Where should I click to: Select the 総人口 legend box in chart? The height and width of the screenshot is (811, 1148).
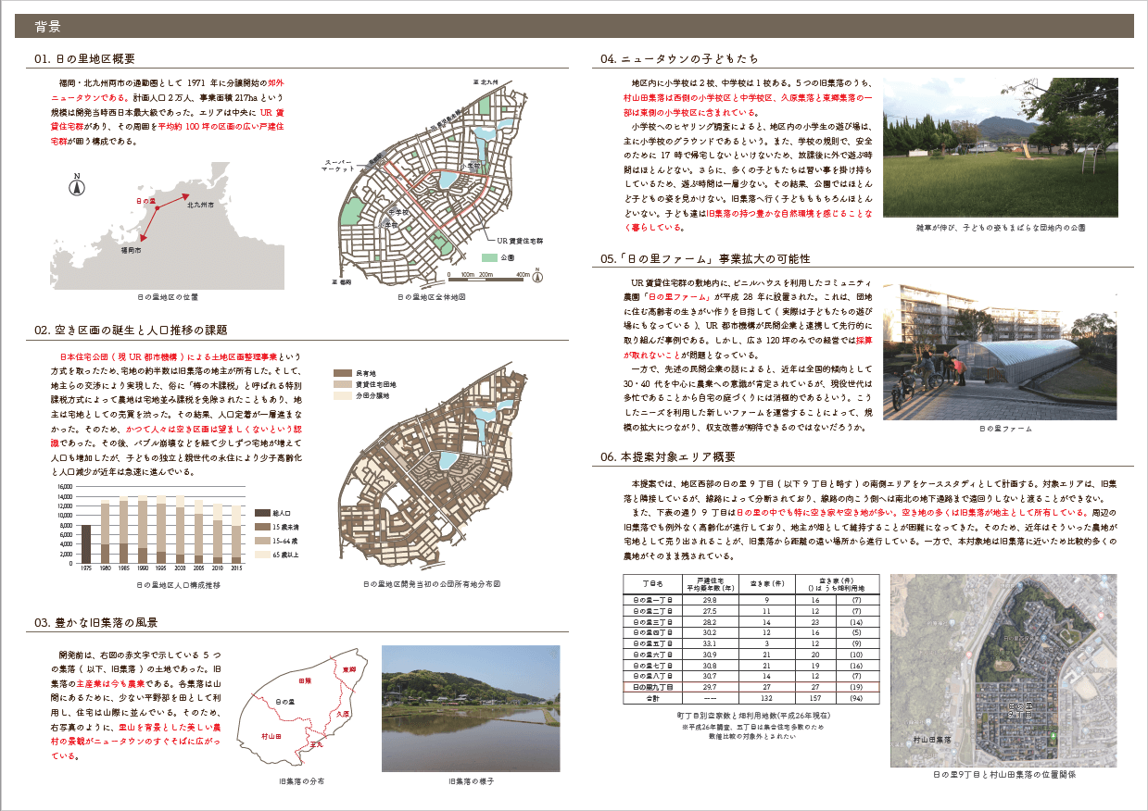click(261, 512)
